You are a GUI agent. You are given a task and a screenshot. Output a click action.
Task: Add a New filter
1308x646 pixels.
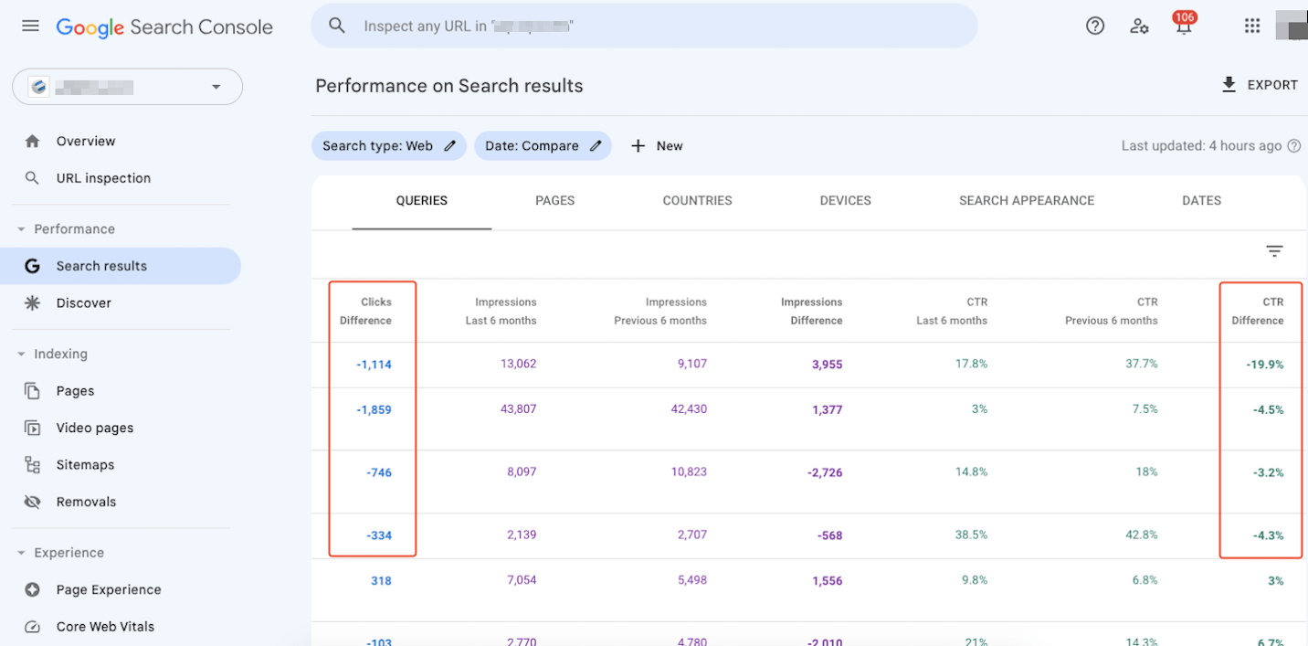[x=657, y=146]
